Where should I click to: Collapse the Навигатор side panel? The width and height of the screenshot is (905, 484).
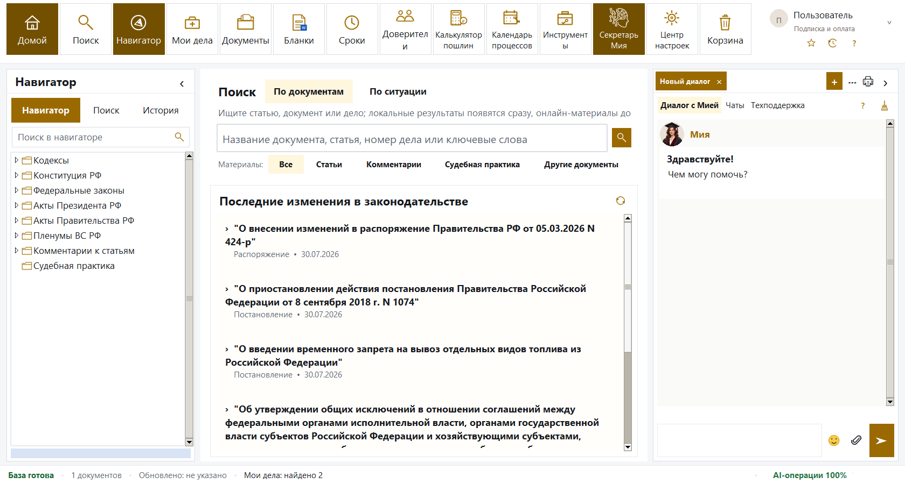click(x=182, y=83)
